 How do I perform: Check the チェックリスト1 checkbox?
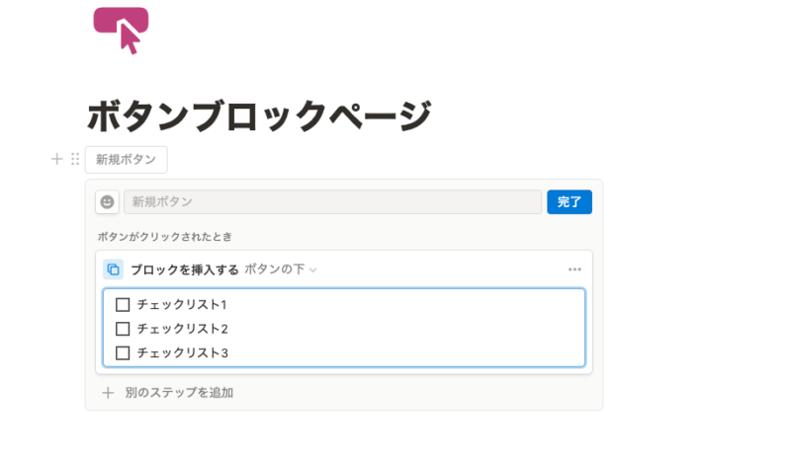(x=123, y=305)
